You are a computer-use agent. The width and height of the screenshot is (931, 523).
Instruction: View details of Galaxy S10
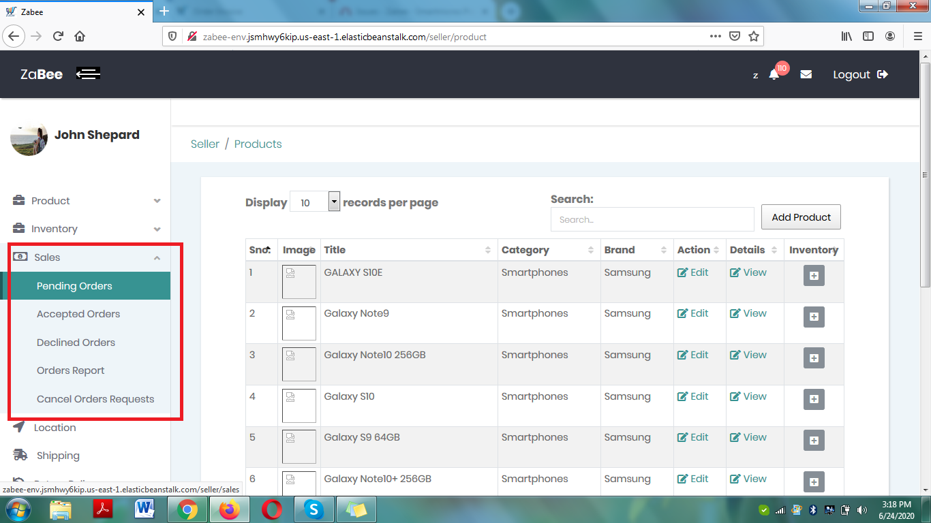click(x=748, y=396)
